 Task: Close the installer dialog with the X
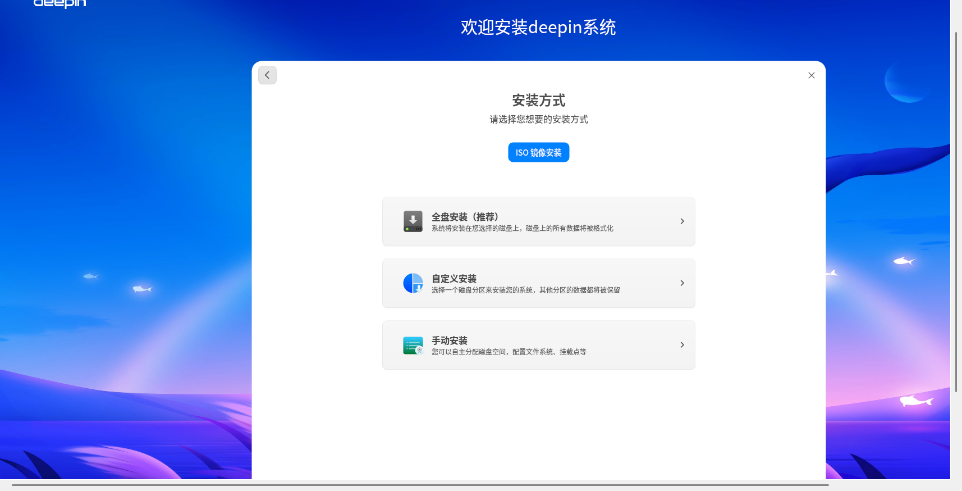tap(811, 75)
